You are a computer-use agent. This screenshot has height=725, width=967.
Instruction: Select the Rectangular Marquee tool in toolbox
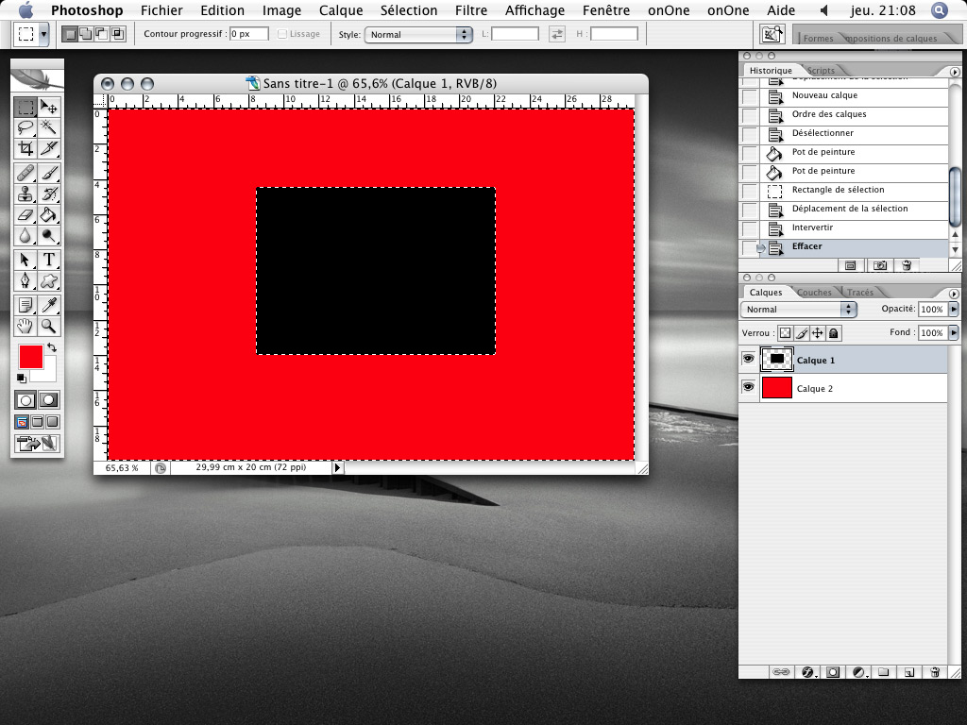25,108
